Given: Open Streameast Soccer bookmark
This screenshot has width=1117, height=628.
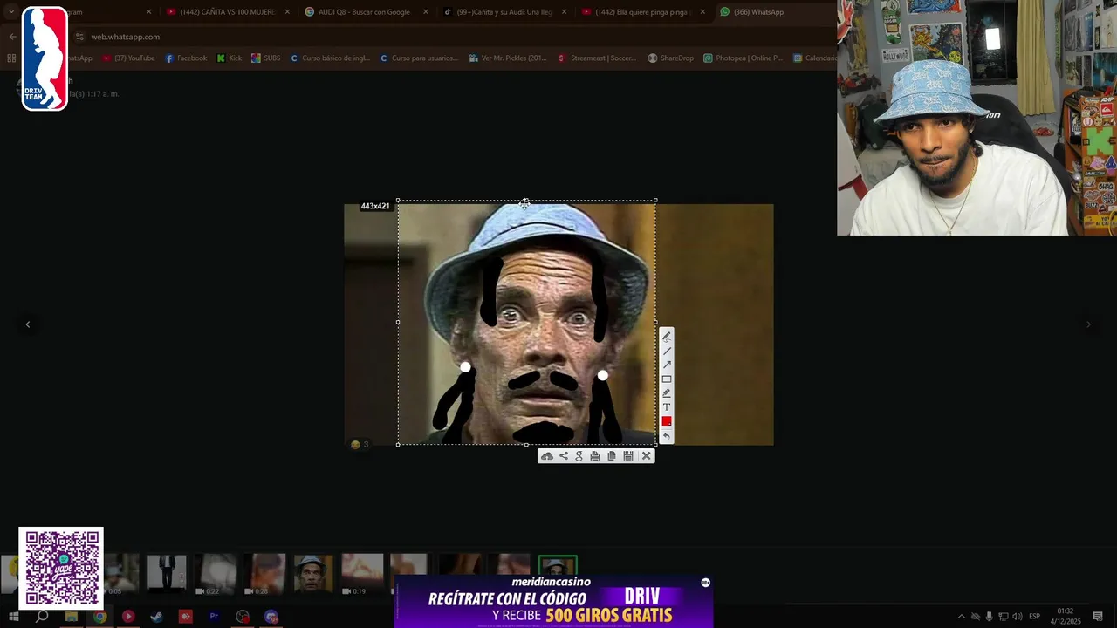Looking at the screenshot, I should [x=597, y=58].
